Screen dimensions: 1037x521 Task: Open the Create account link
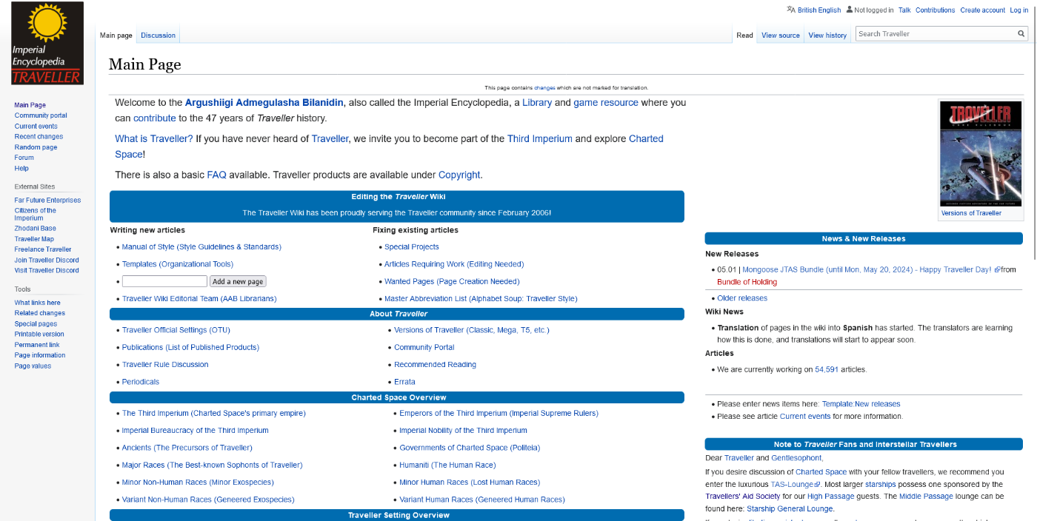(x=982, y=10)
